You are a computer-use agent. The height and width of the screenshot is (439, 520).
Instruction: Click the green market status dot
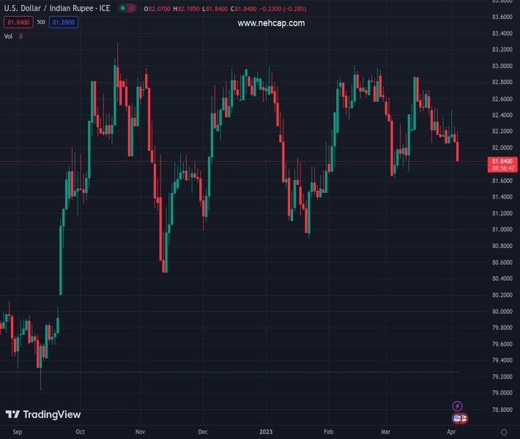(x=122, y=9)
